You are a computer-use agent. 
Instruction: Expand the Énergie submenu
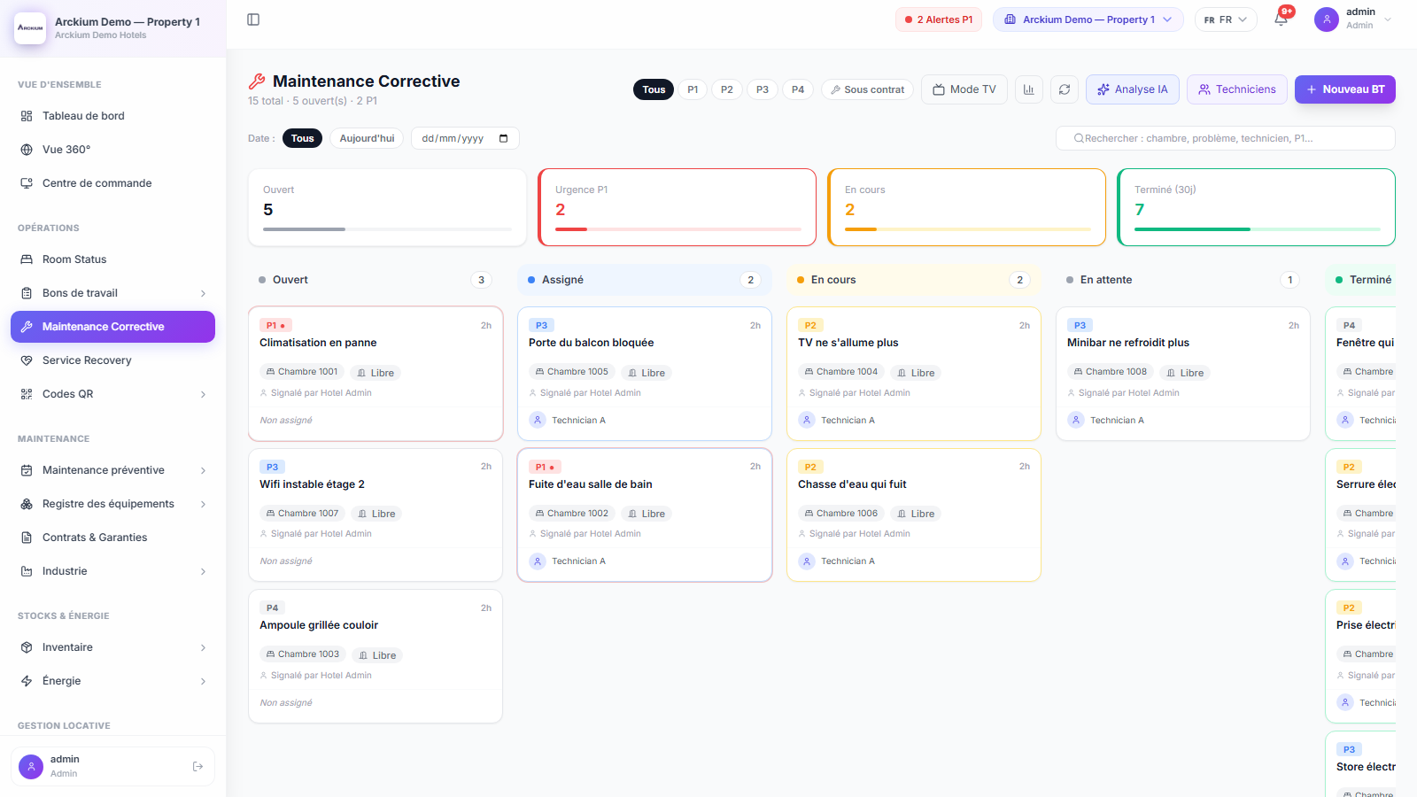coord(203,681)
